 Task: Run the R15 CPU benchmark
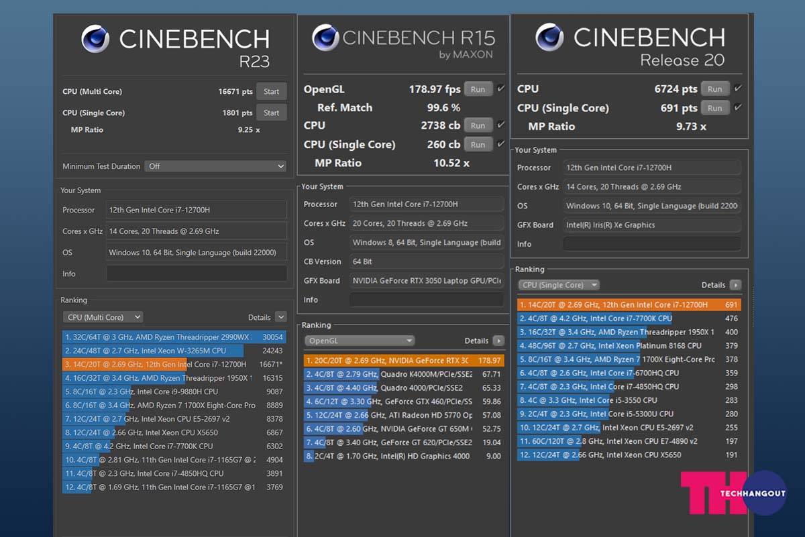tap(478, 125)
